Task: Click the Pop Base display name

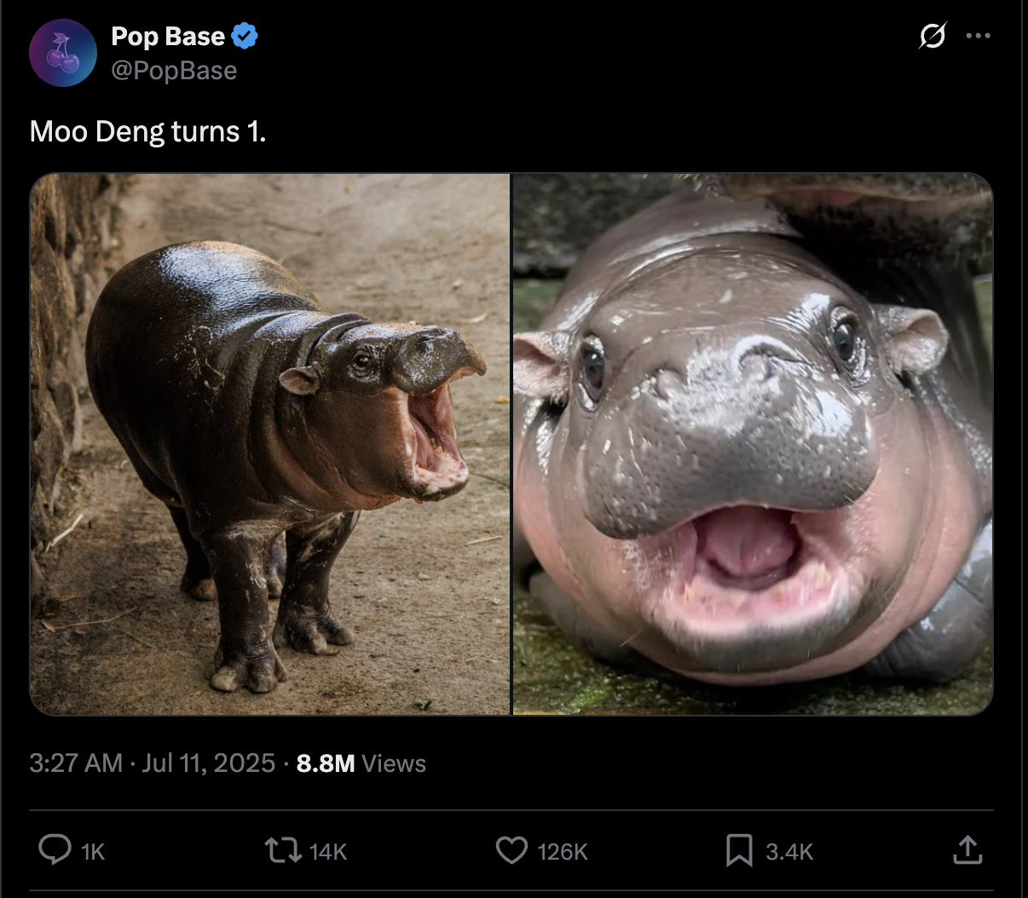Action: coord(168,37)
